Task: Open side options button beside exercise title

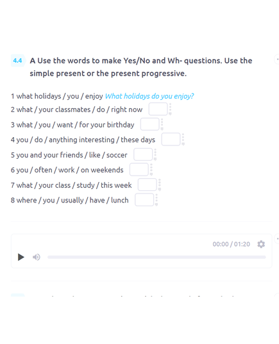Action: point(277,59)
